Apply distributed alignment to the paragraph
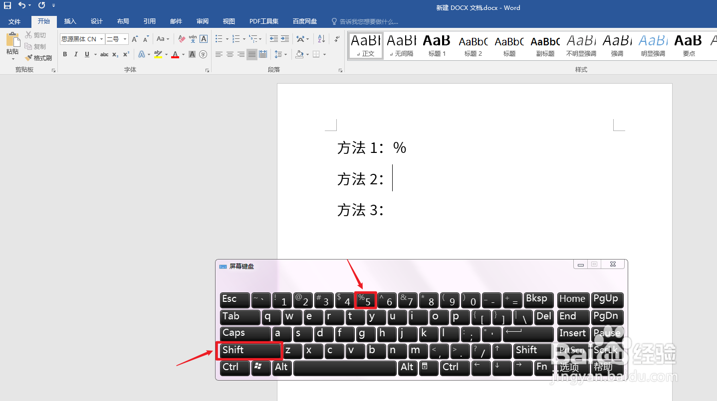The width and height of the screenshot is (717, 401). [x=263, y=54]
